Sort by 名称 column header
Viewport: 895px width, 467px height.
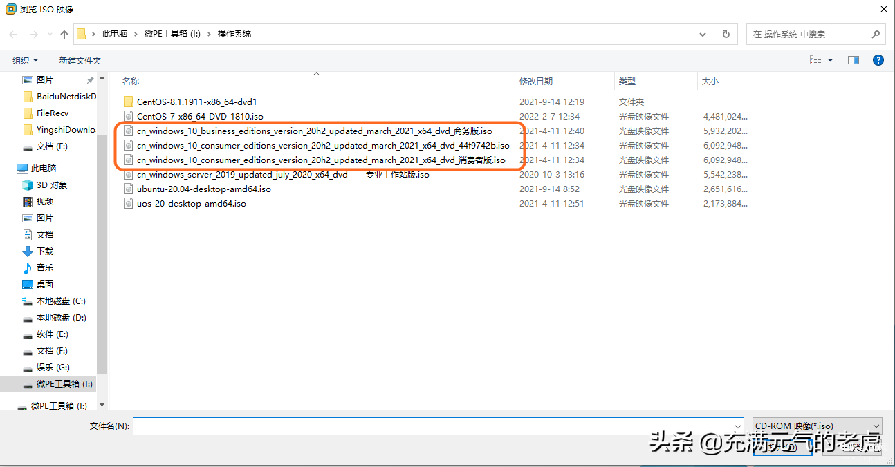(131, 82)
